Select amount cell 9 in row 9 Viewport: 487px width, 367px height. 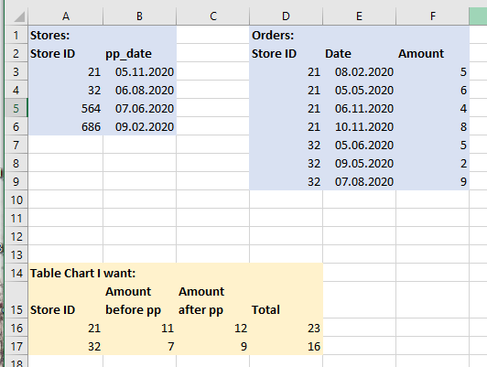click(x=433, y=181)
